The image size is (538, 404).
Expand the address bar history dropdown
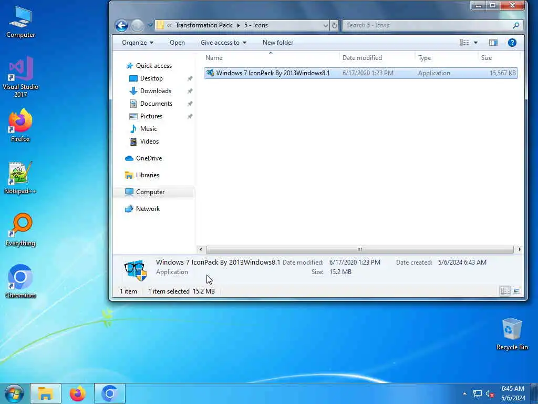(325, 25)
